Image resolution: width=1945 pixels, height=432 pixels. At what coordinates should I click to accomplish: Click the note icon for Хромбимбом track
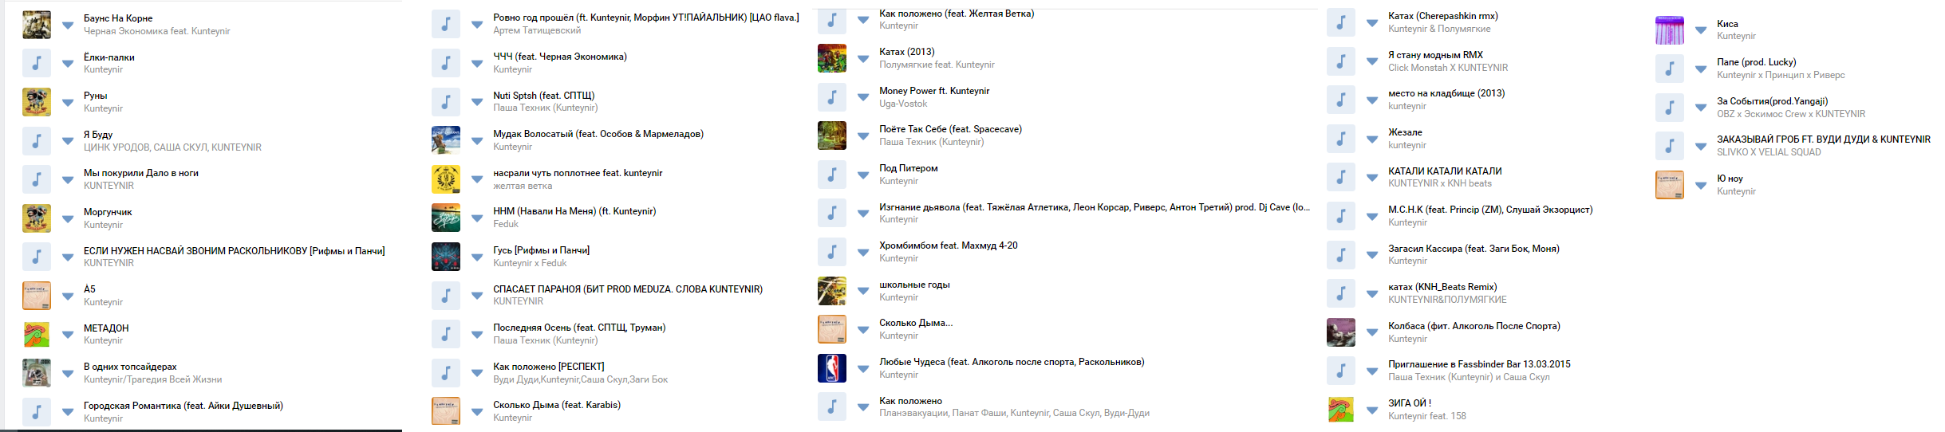pos(832,252)
